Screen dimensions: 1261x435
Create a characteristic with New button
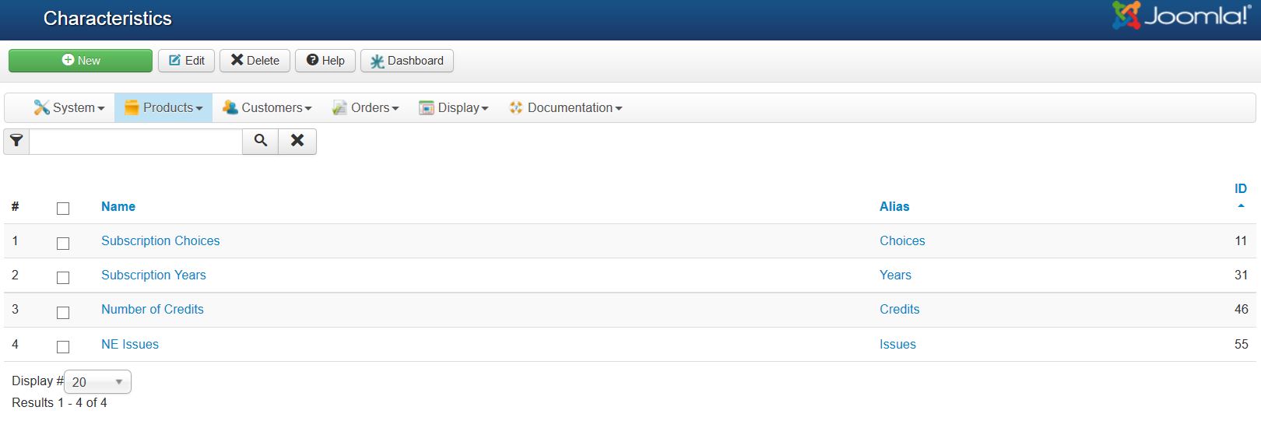point(81,61)
